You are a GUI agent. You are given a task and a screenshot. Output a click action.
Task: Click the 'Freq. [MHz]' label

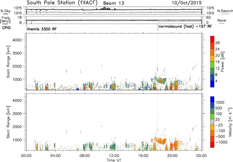click(6, 20)
